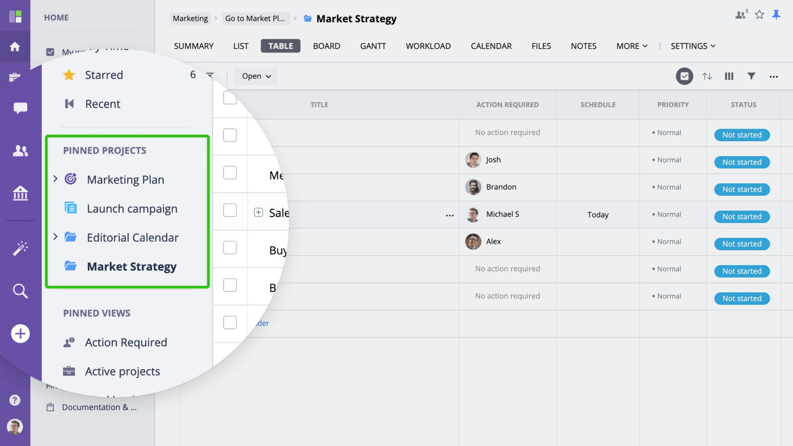Open the table toolbar more options ellipsis

(774, 77)
